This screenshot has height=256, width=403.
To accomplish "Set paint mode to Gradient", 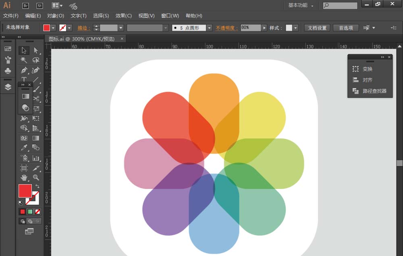I will [30, 212].
